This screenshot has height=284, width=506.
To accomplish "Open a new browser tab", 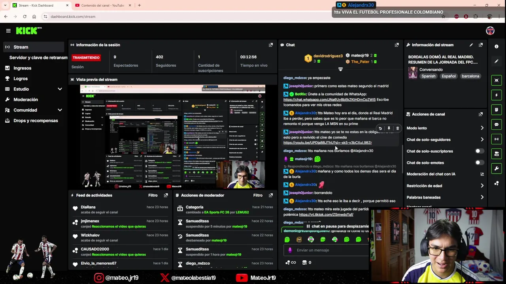I will click(139, 6).
